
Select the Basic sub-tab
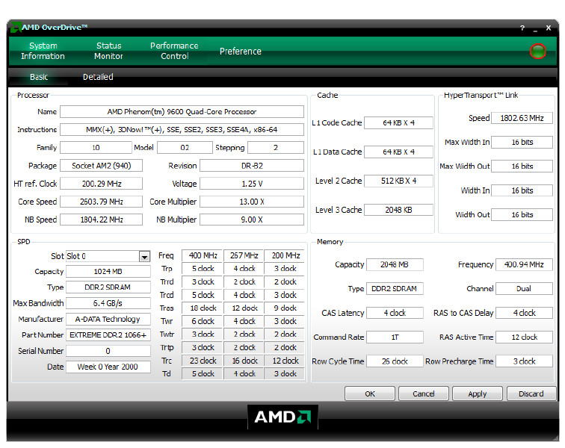[x=39, y=77]
